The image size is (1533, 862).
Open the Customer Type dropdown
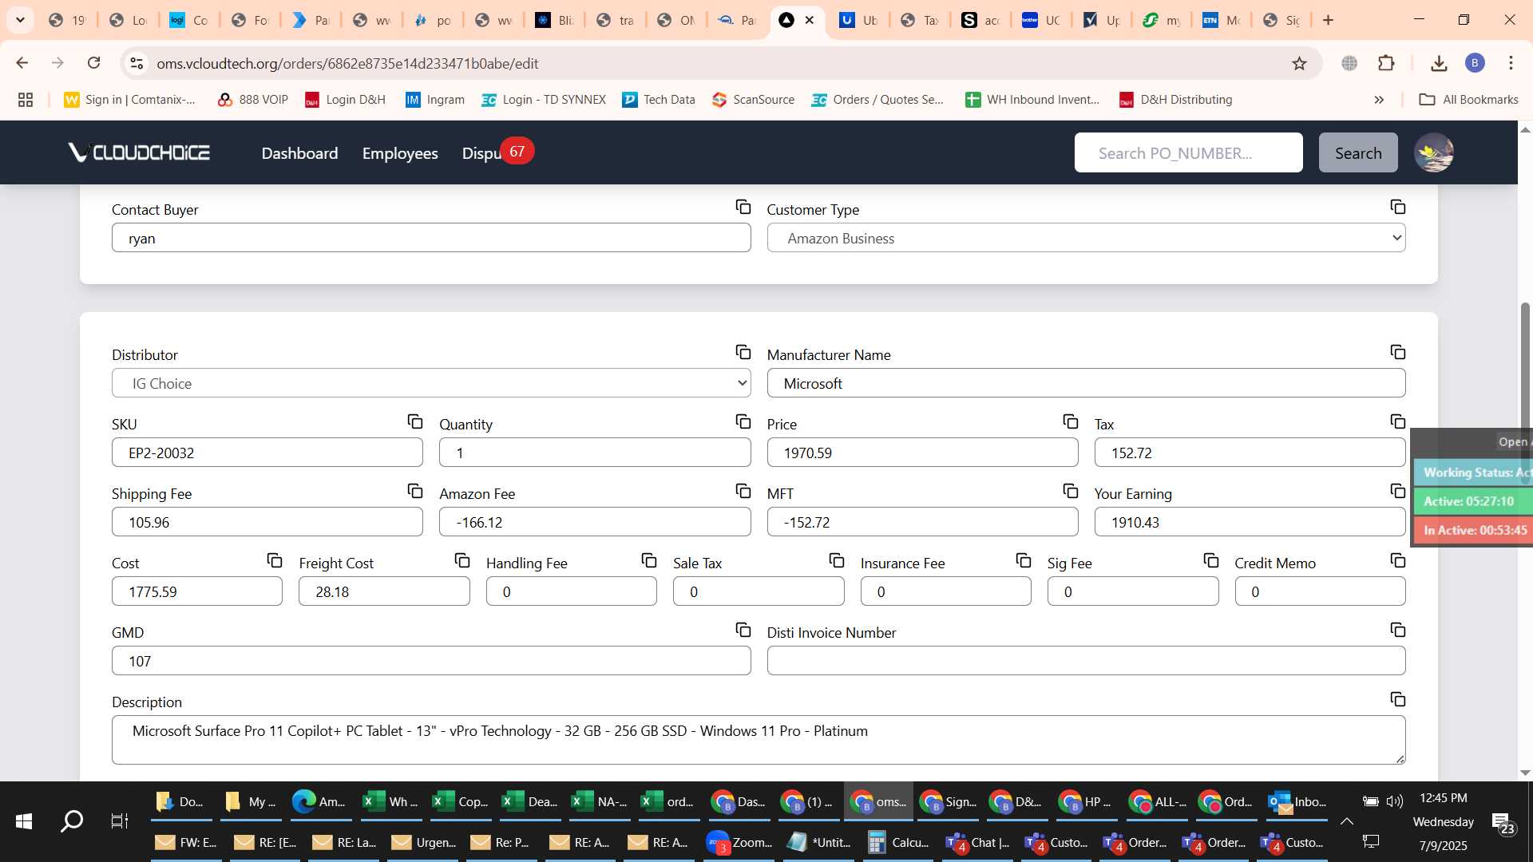pos(1086,238)
